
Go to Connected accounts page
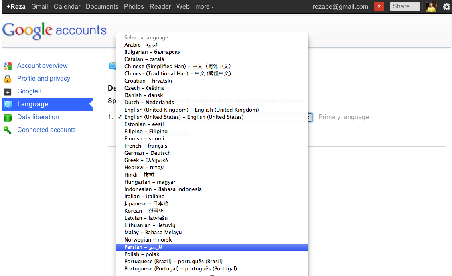47,130
